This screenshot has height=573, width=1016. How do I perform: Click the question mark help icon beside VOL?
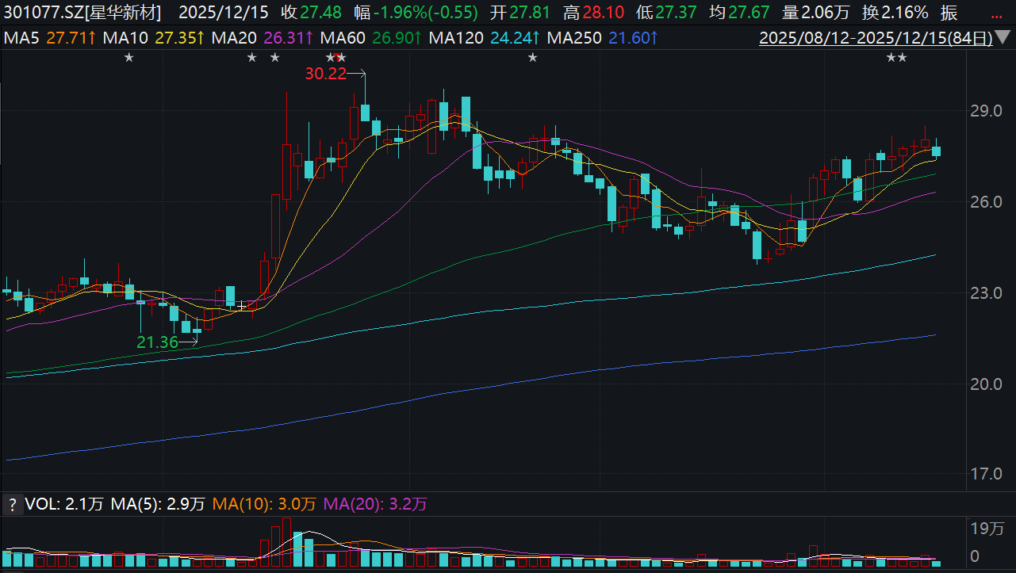coord(11,504)
